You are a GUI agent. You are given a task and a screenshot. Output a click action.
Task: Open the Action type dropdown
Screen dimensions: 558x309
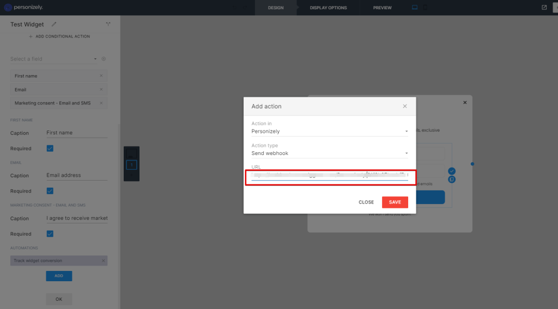click(329, 153)
